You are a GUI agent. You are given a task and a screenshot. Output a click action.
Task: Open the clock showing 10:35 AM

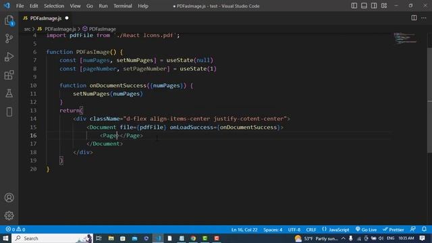(406, 238)
